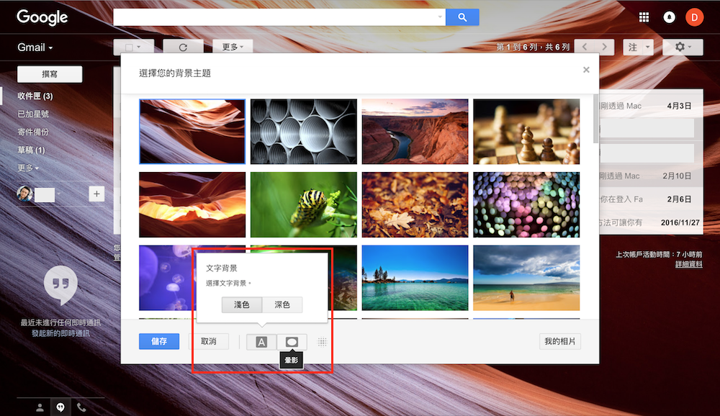Open the contacts person icon at bottom
This screenshot has width=720, height=416.
pyautogui.click(x=40, y=407)
